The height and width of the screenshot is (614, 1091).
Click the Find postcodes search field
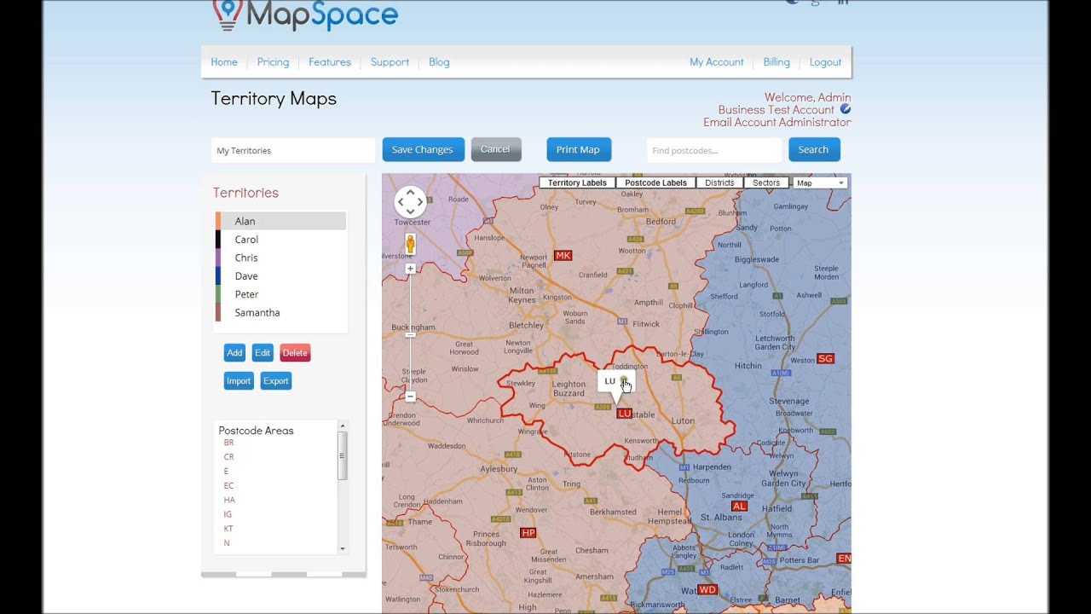[x=714, y=150]
